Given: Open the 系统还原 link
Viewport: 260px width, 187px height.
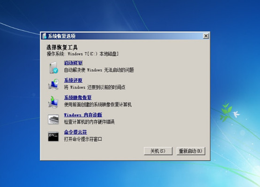Looking at the screenshot, I should [73, 80].
